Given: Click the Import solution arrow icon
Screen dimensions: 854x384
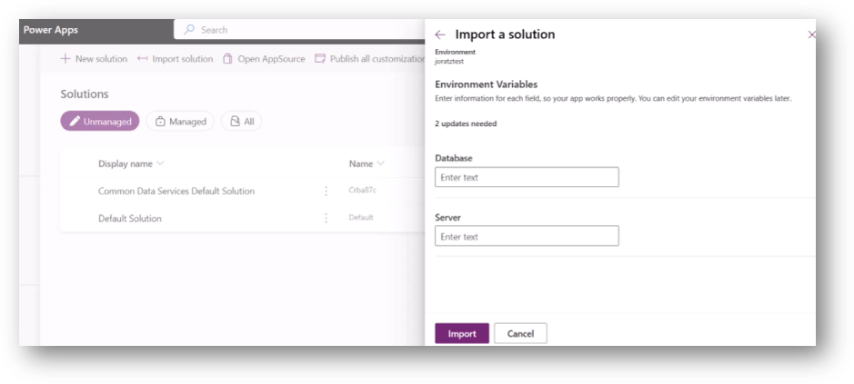Looking at the screenshot, I should click(x=142, y=59).
